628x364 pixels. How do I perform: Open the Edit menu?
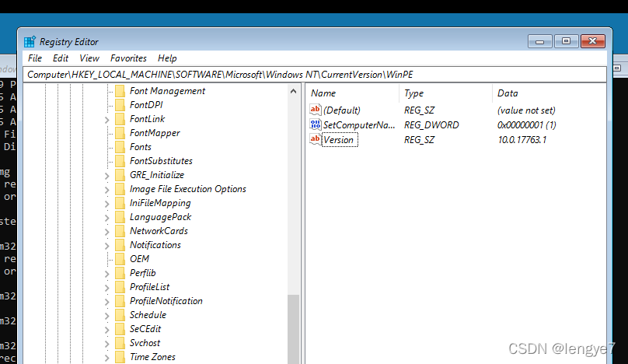pyautogui.click(x=61, y=58)
